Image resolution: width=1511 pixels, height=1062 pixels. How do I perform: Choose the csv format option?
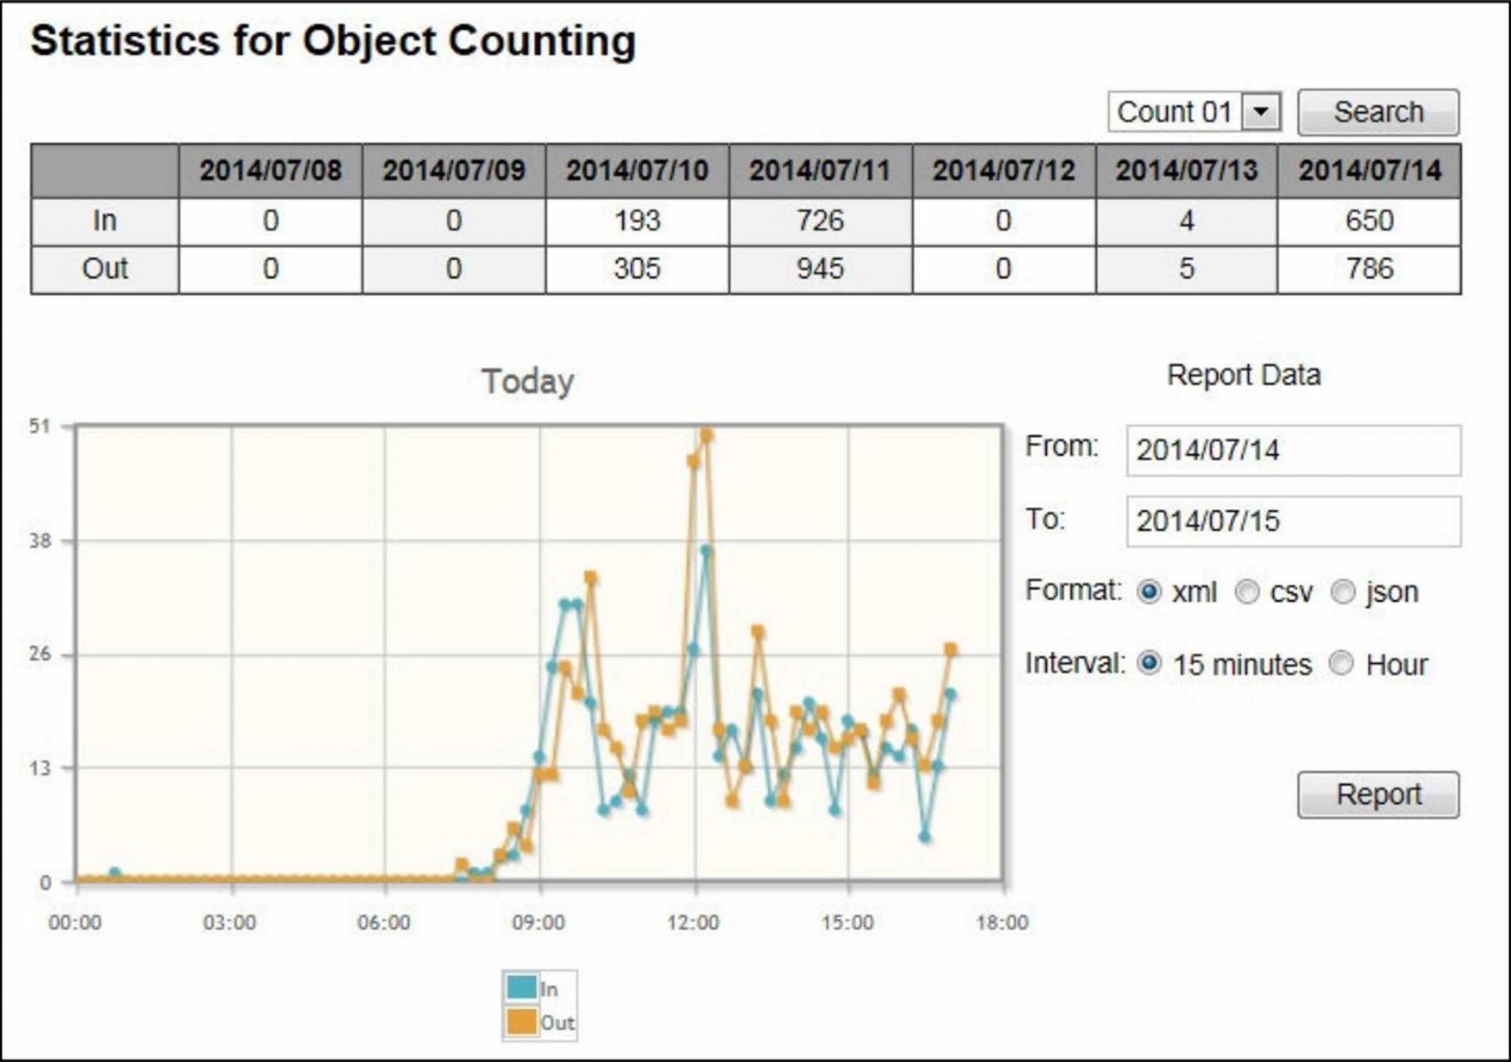tap(1248, 592)
